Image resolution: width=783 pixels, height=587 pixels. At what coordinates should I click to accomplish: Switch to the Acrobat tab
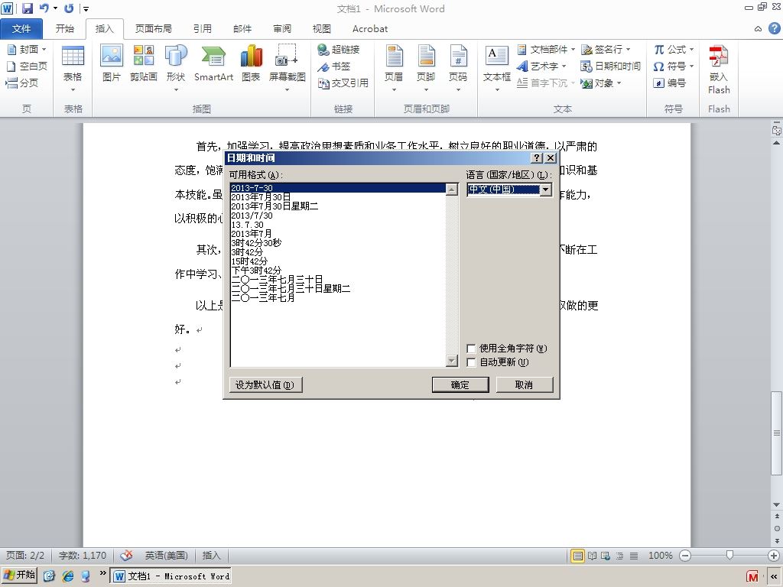click(370, 29)
